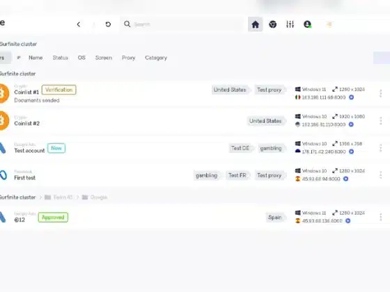This screenshot has height=292, width=390.
Task: Filter by Name
Action: (36, 58)
